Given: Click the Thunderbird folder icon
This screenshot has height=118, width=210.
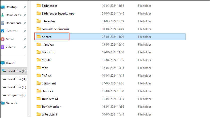Looking at the screenshot, I should [x=39, y=99].
